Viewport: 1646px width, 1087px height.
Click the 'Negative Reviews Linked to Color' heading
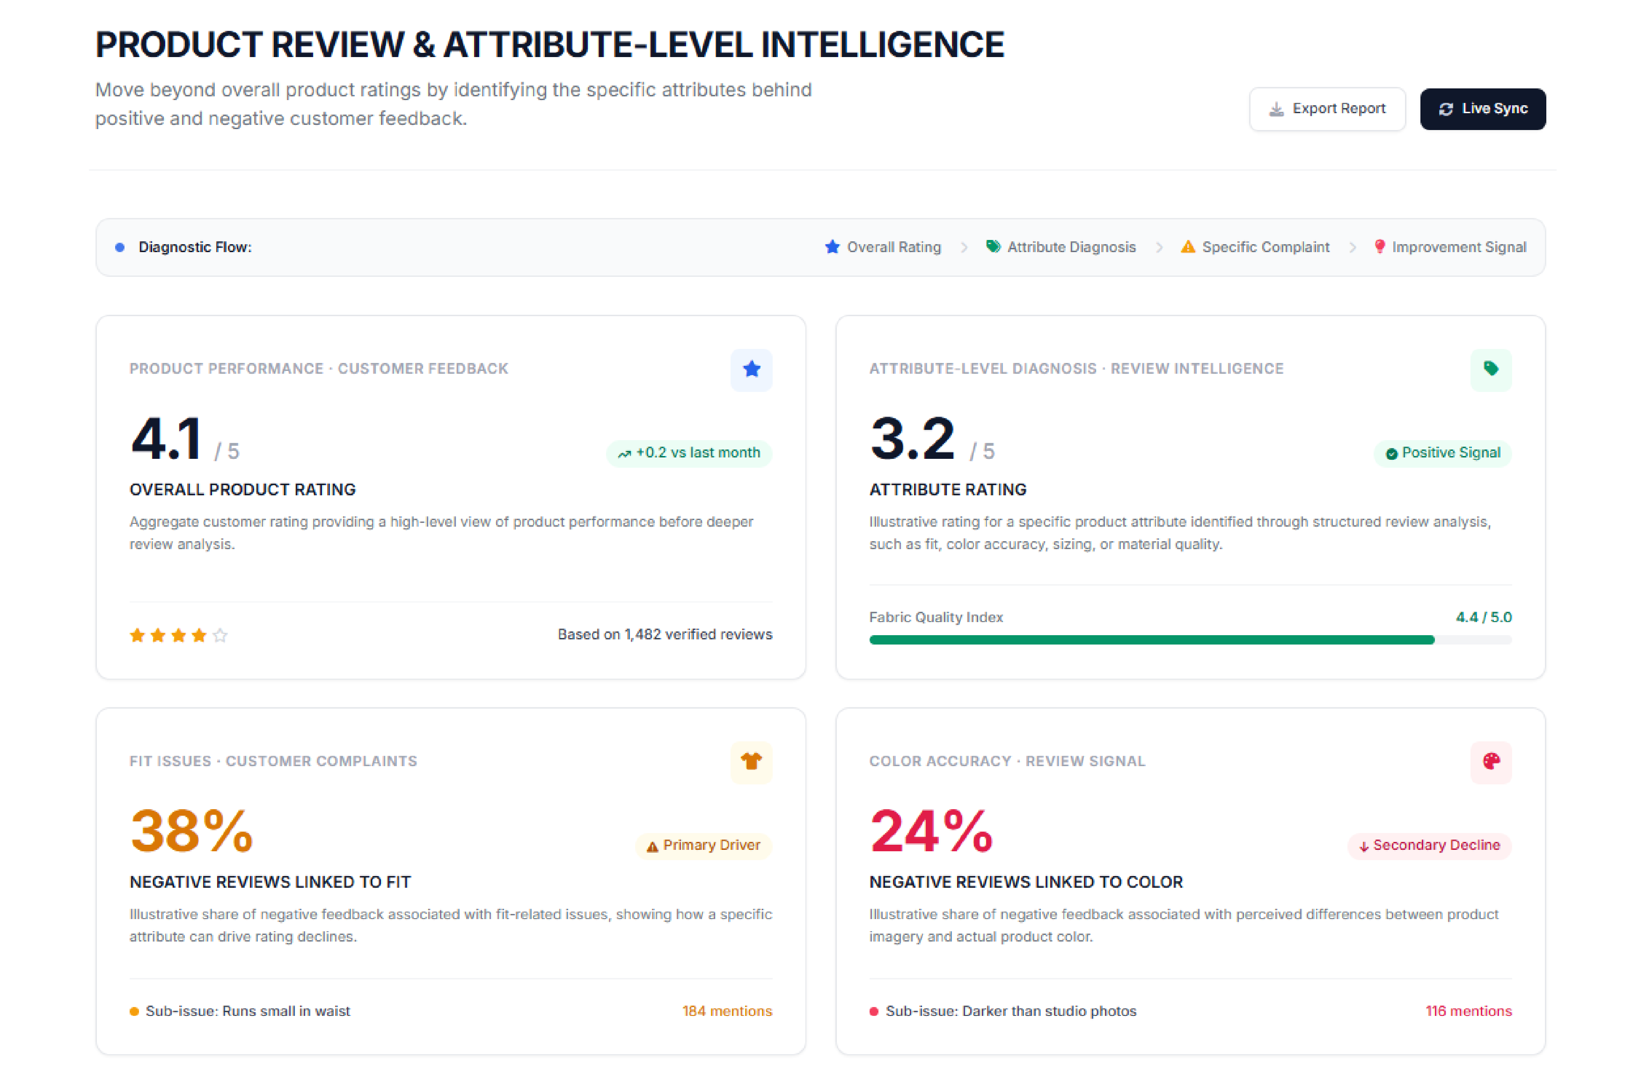coord(1026,882)
